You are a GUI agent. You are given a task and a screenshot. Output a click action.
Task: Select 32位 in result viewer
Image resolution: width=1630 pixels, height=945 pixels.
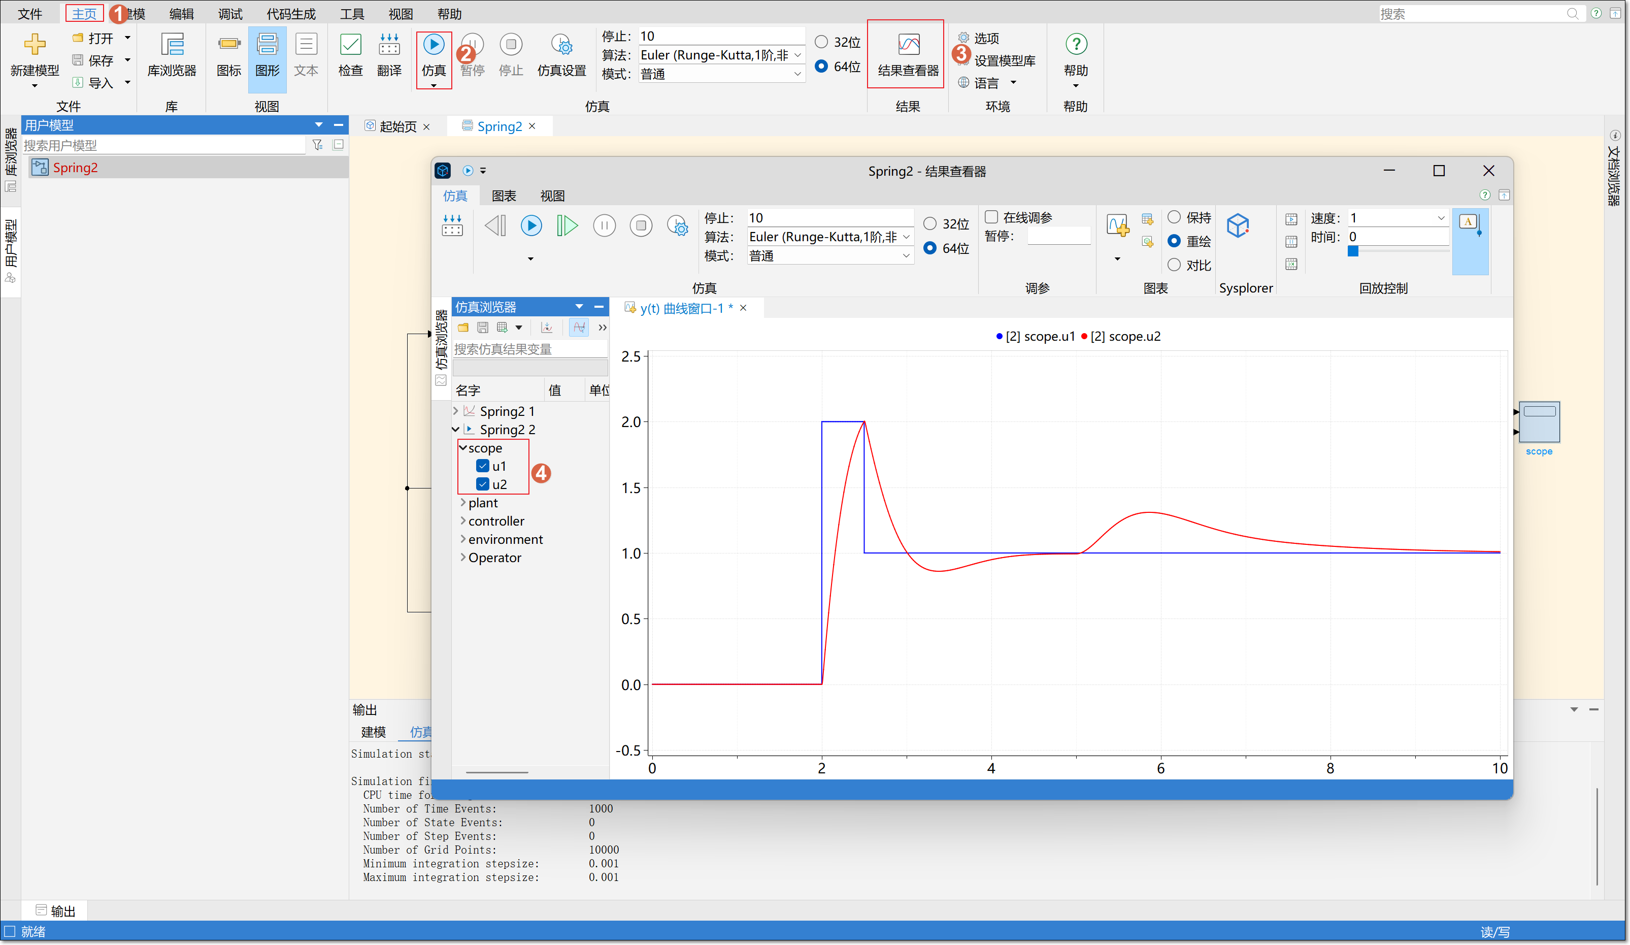(929, 223)
